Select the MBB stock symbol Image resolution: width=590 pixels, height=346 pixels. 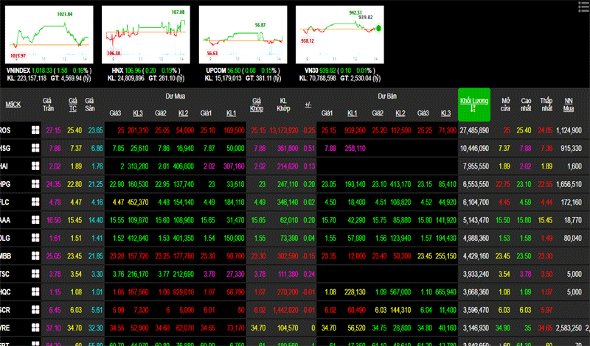(x=6, y=256)
